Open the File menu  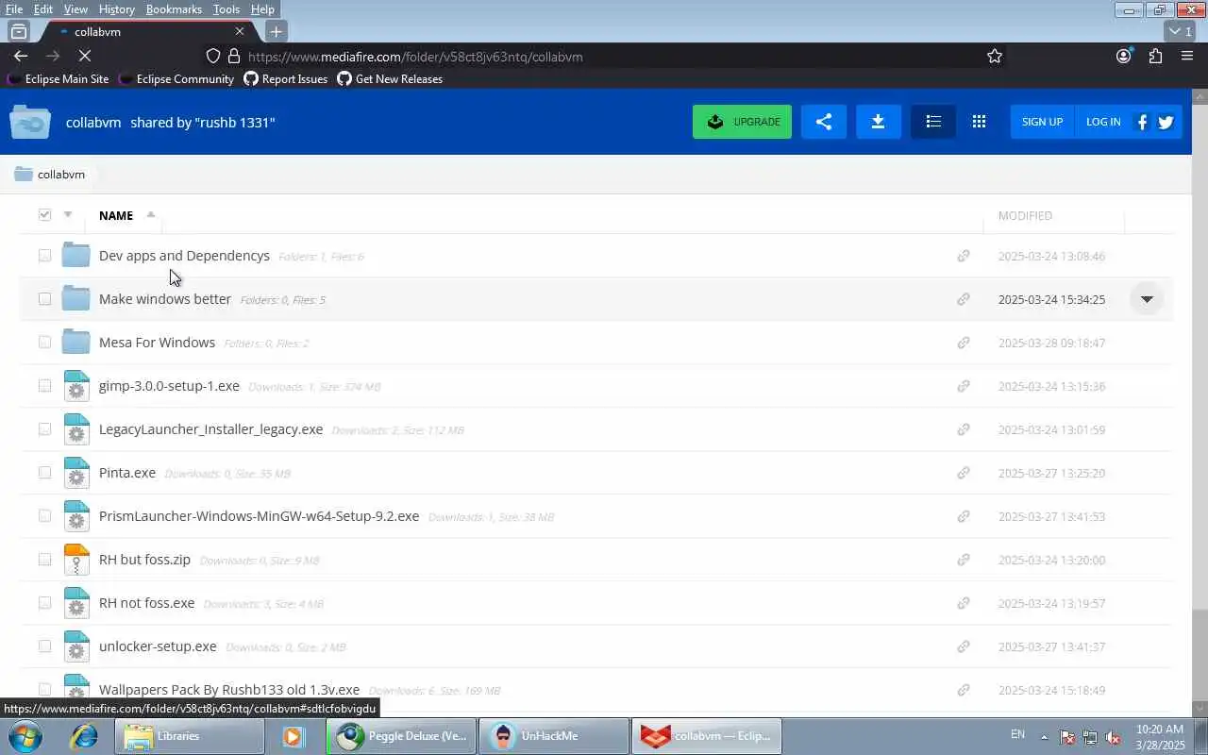[x=14, y=8]
